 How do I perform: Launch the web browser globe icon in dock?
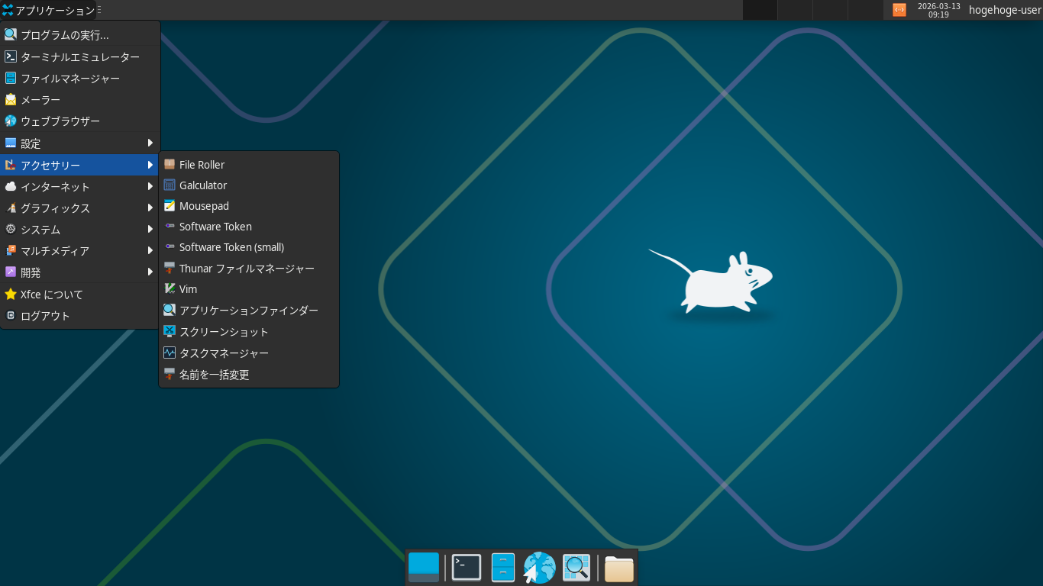(x=539, y=567)
